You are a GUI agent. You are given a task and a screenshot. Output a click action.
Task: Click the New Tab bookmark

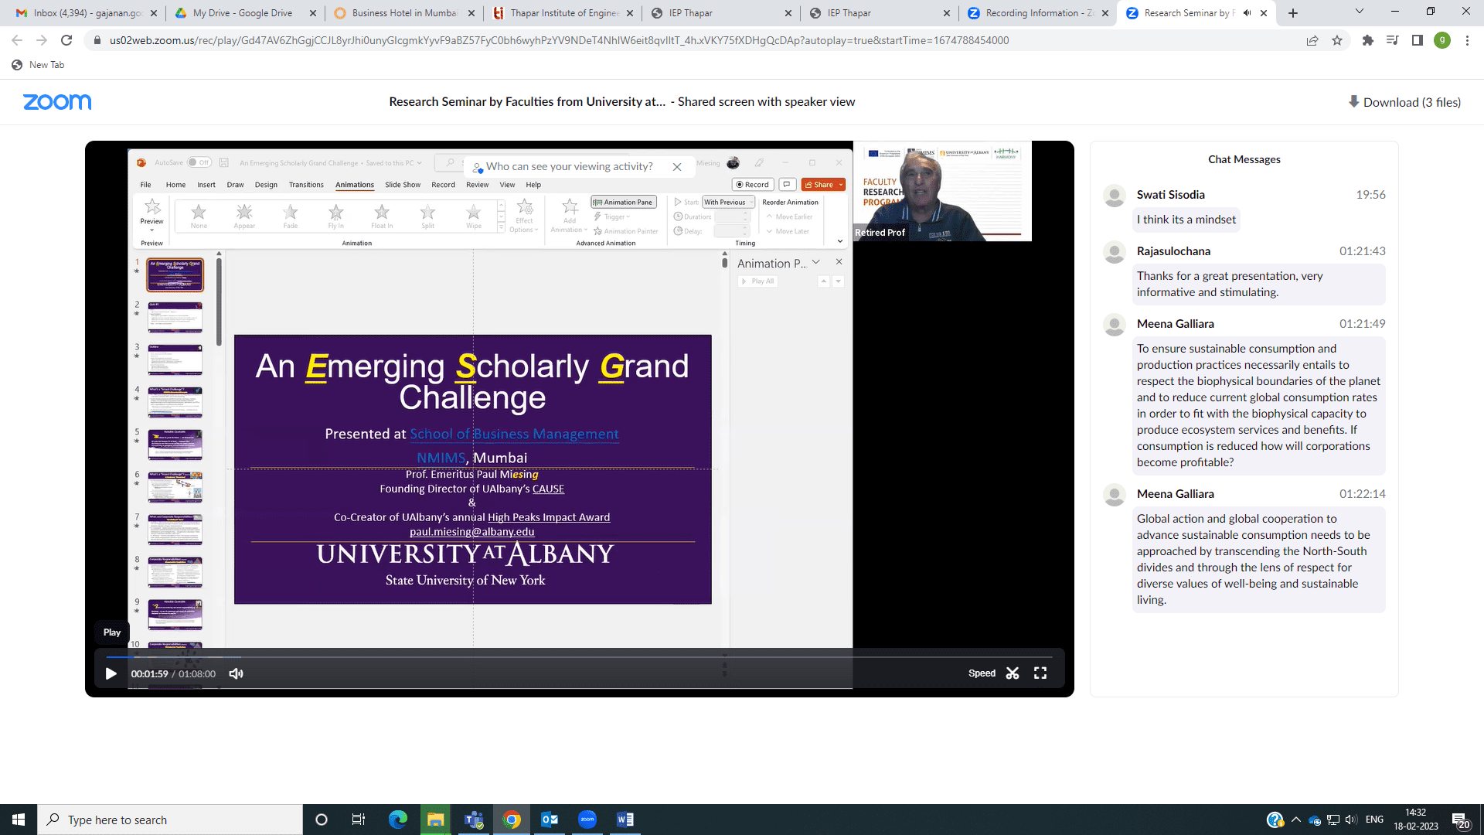[39, 65]
